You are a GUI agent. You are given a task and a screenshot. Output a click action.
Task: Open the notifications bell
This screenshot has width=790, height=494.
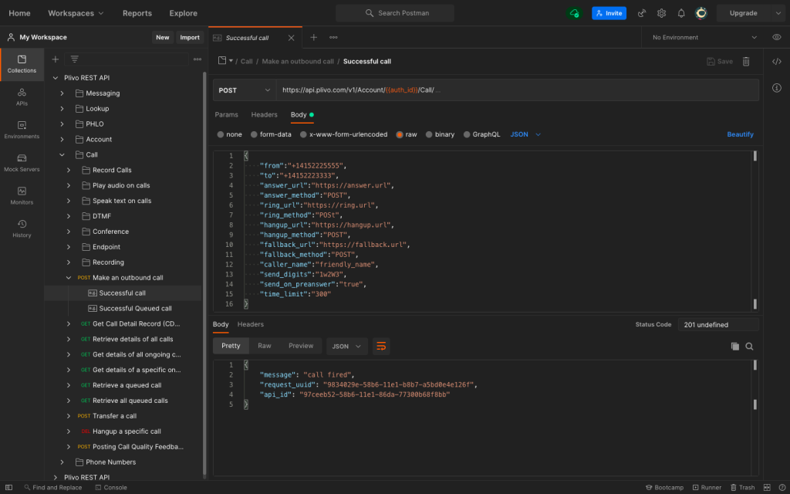pyautogui.click(x=680, y=12)
